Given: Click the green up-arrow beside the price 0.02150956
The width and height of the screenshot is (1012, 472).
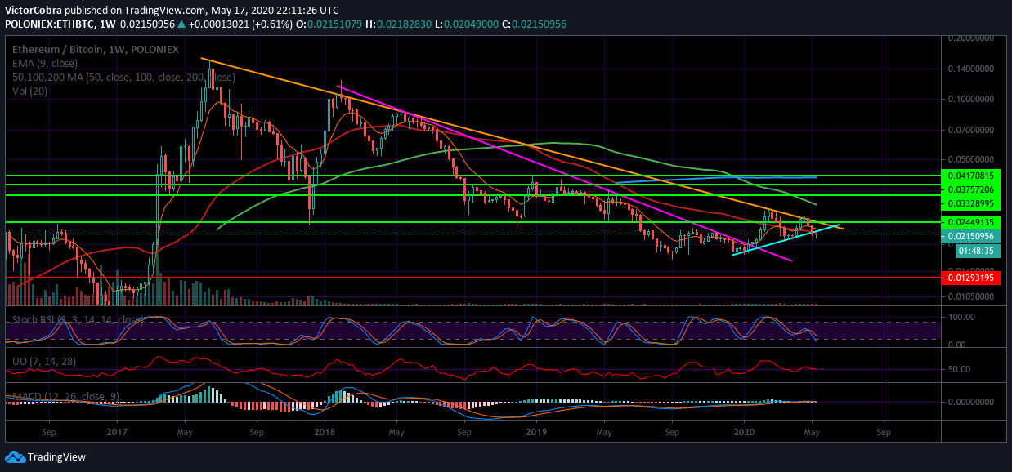Looking at the screenshot, I should pyautogui.click(x=181, y=24).
